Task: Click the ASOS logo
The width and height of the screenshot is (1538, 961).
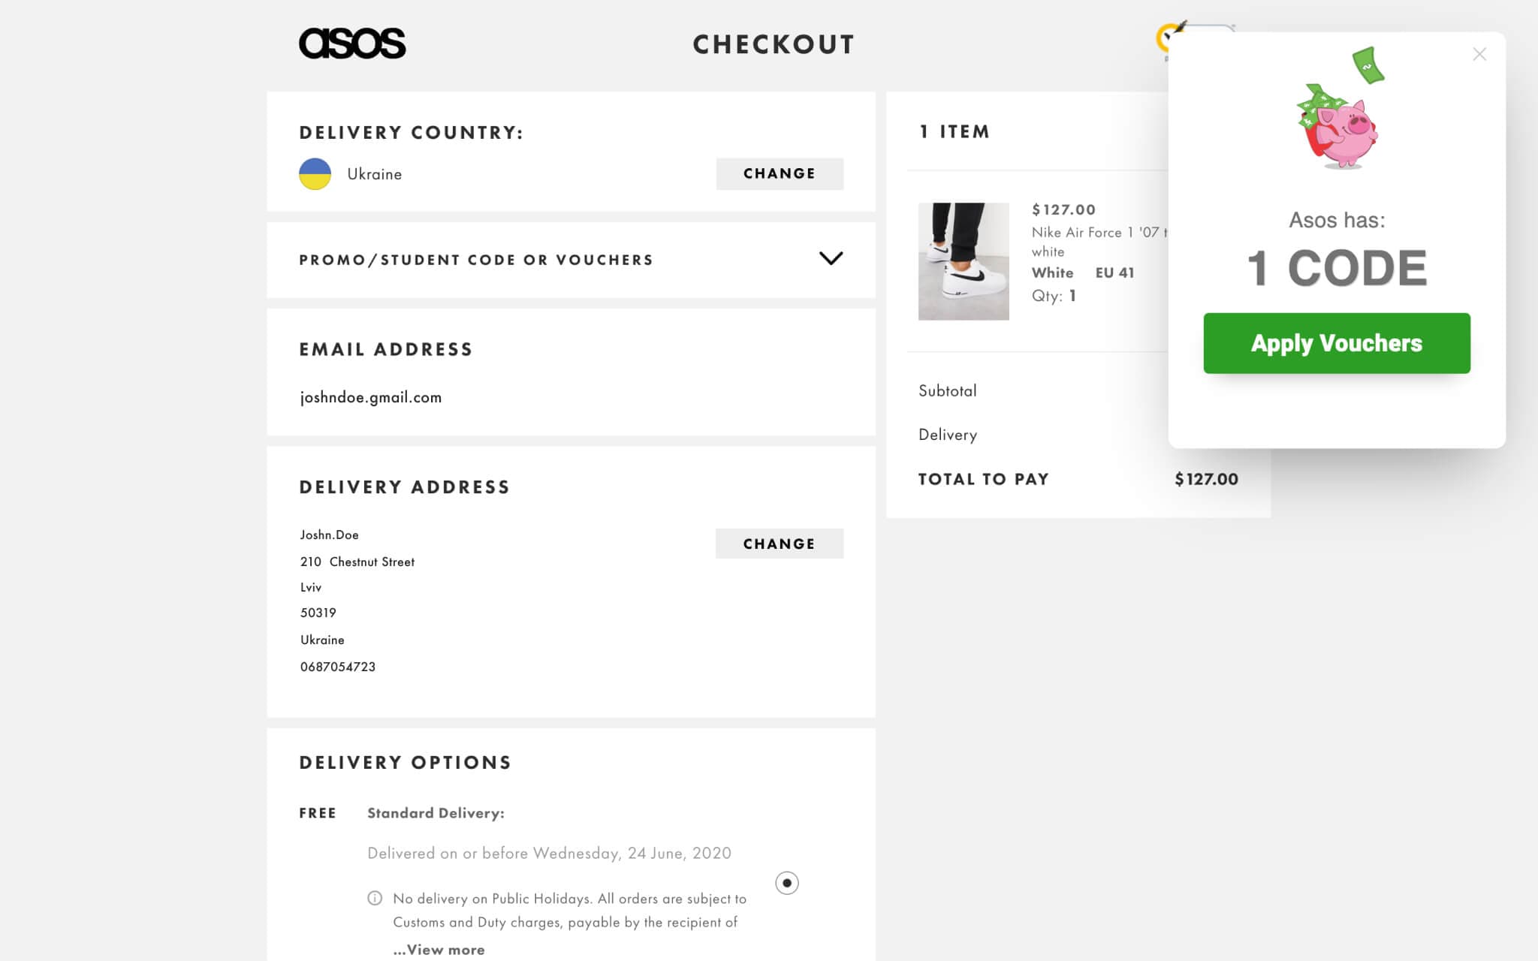Action: point(353,44)
